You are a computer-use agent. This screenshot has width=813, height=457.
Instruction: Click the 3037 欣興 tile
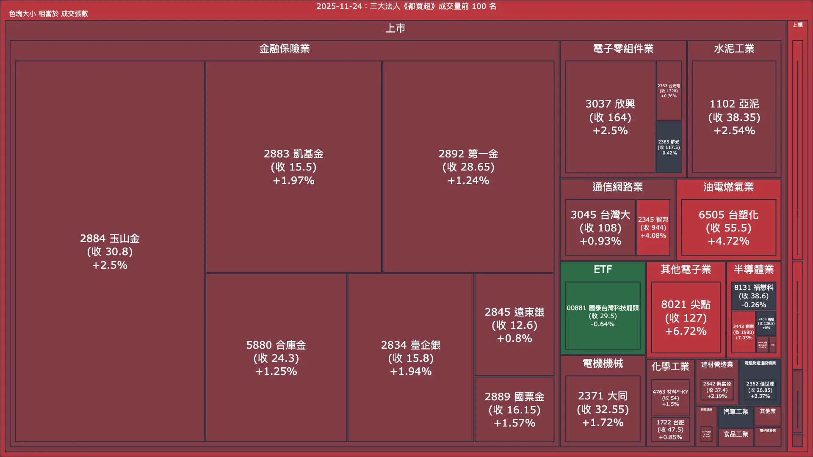(x=610, y=117)
